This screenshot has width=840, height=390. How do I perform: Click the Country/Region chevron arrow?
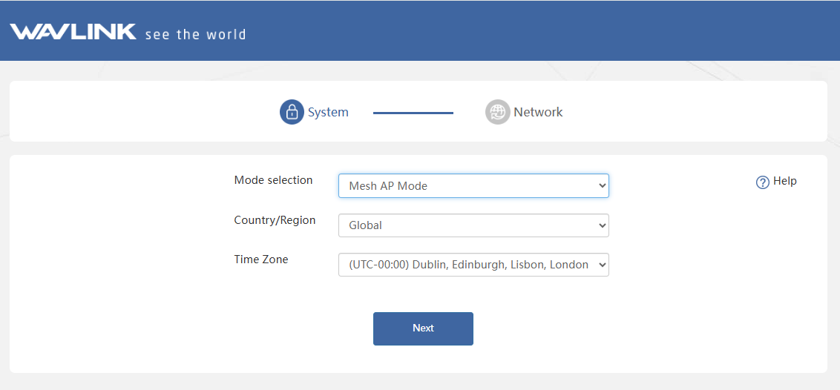tap(602, 225)
